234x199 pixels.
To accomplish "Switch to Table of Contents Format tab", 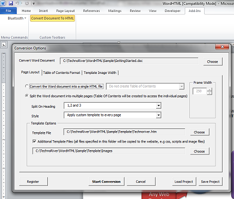I will (x=61, y=73).
